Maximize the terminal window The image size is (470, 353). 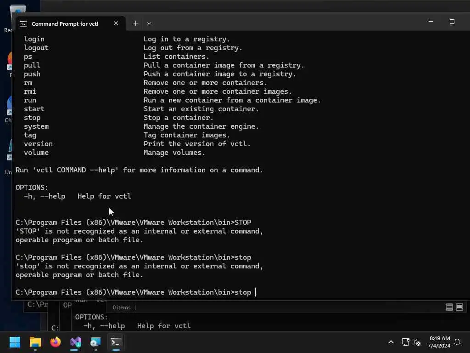tap(452, 22)
